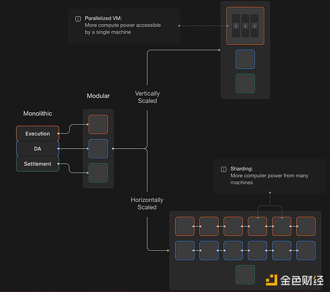Click the Horizontally Scaled label

point(147,204)
